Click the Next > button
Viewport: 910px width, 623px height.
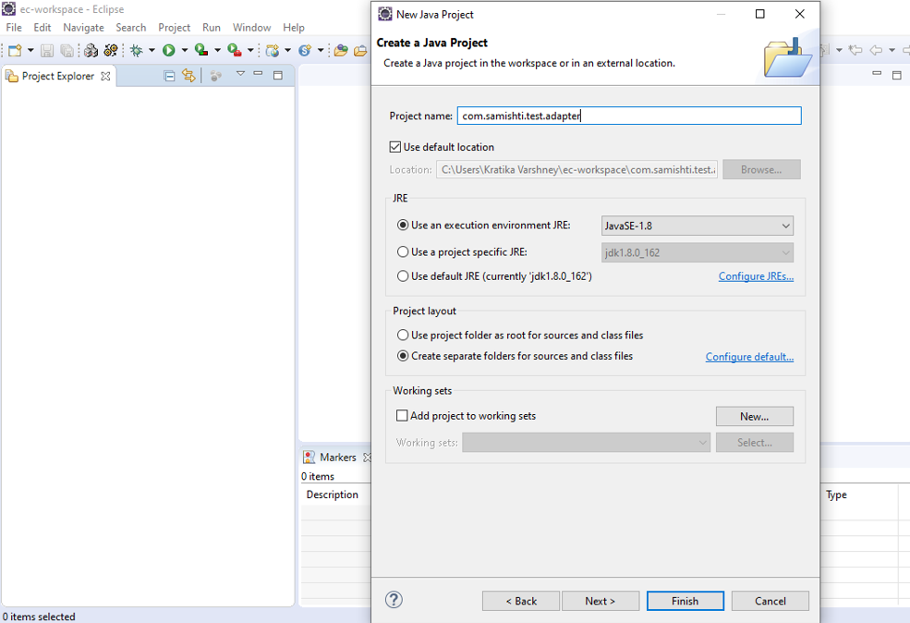pyautogui.click(x=601, y=601)
